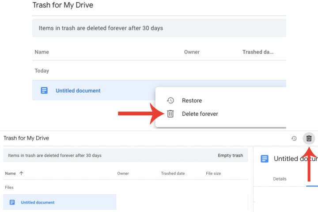
Task: Select the Untitled document name under Today
Action: tap(78, 91)
